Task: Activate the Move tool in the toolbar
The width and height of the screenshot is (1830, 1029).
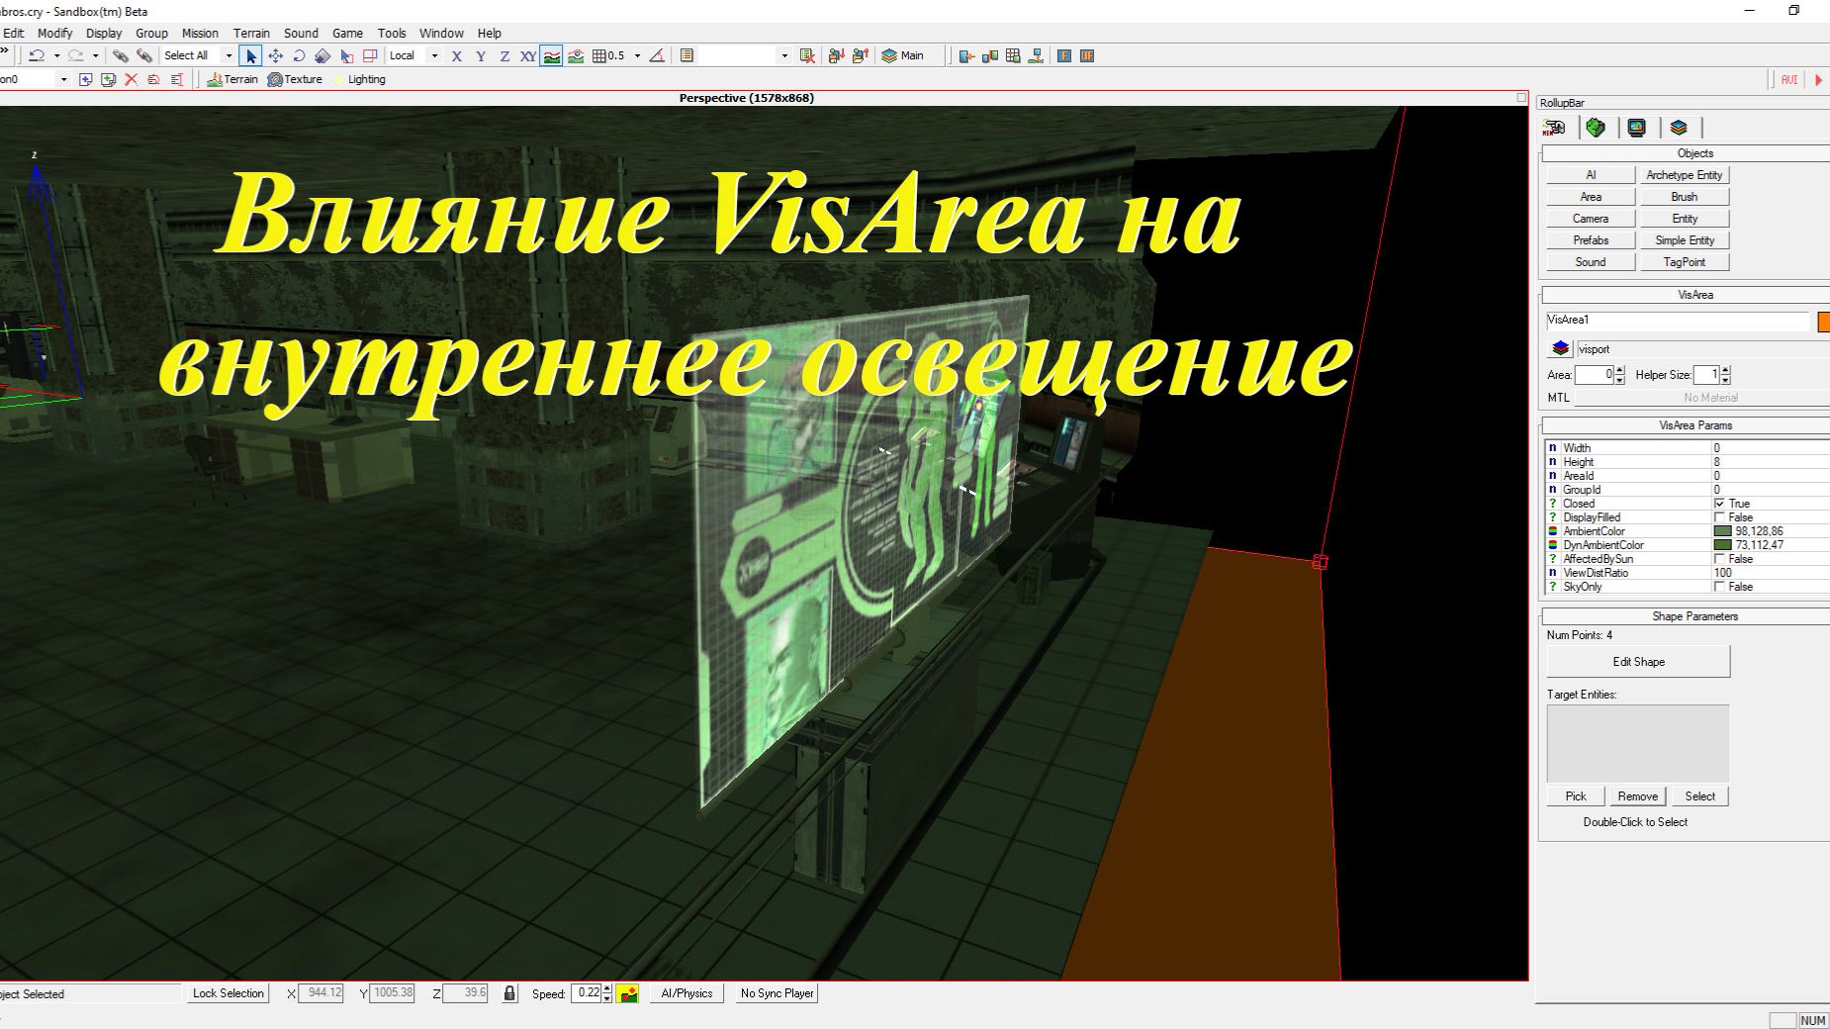Action: [x=274, y=55]
